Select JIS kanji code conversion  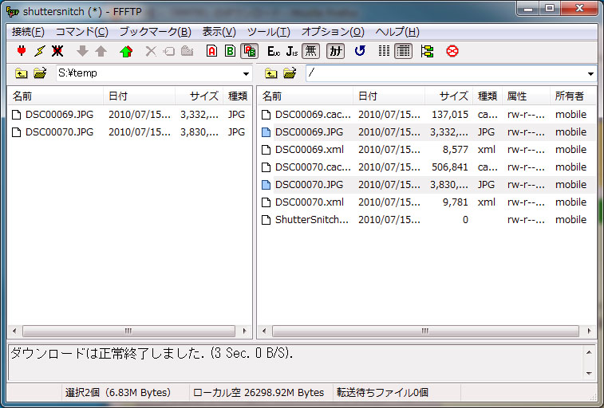[291, 51]
